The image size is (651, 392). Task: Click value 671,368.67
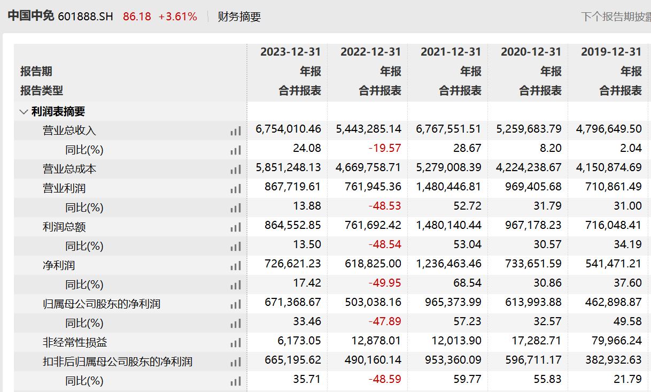click(x=293, y=302)
